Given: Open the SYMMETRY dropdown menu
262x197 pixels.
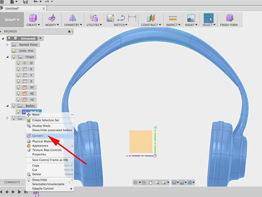Looking at the screenshot, I should click(x=73, y=25).
